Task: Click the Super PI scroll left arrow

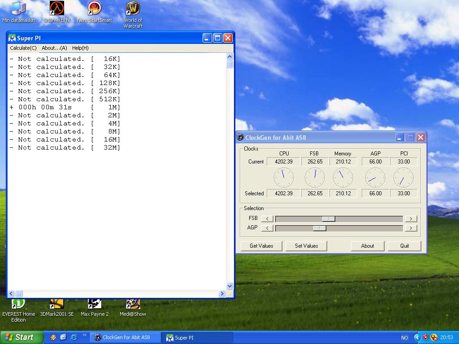Action: pyautogui.click(x=11, y=293)
